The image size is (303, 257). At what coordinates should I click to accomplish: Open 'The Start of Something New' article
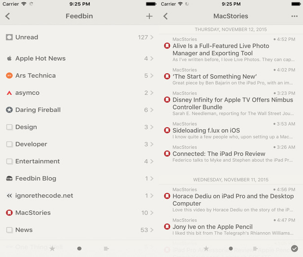click(x=231, y=76)
